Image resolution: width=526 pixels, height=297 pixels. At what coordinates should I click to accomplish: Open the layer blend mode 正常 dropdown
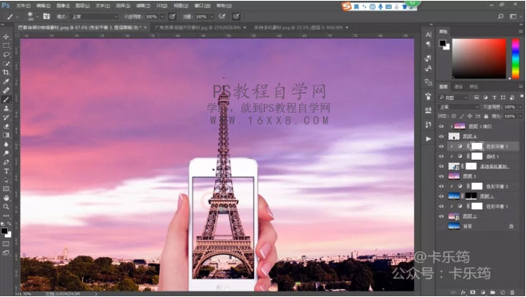click(x=459, y=107)
